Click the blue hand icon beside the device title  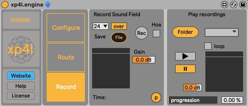(47, 5)
